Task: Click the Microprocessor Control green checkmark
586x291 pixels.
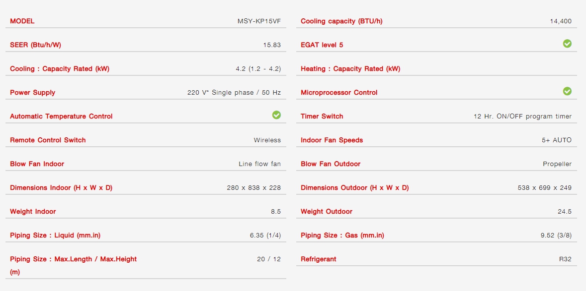Action: (567, 91)
